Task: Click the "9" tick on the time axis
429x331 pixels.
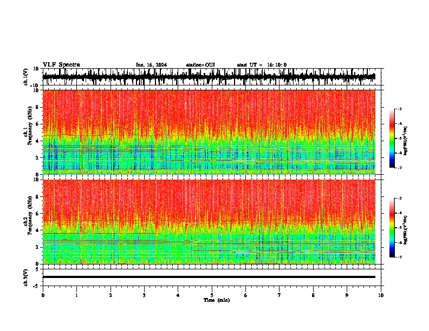Action: point(347,295)
